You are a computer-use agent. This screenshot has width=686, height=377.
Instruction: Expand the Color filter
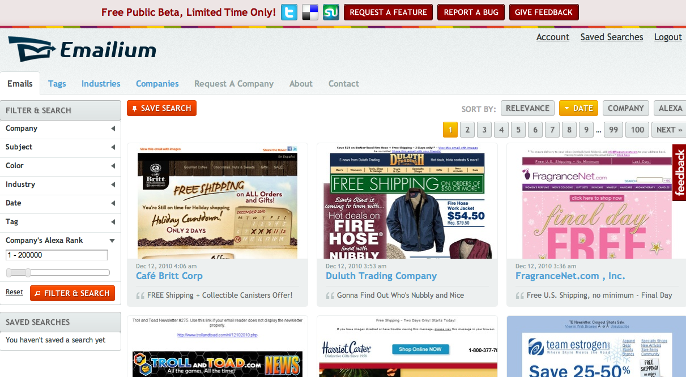point(61,166)
